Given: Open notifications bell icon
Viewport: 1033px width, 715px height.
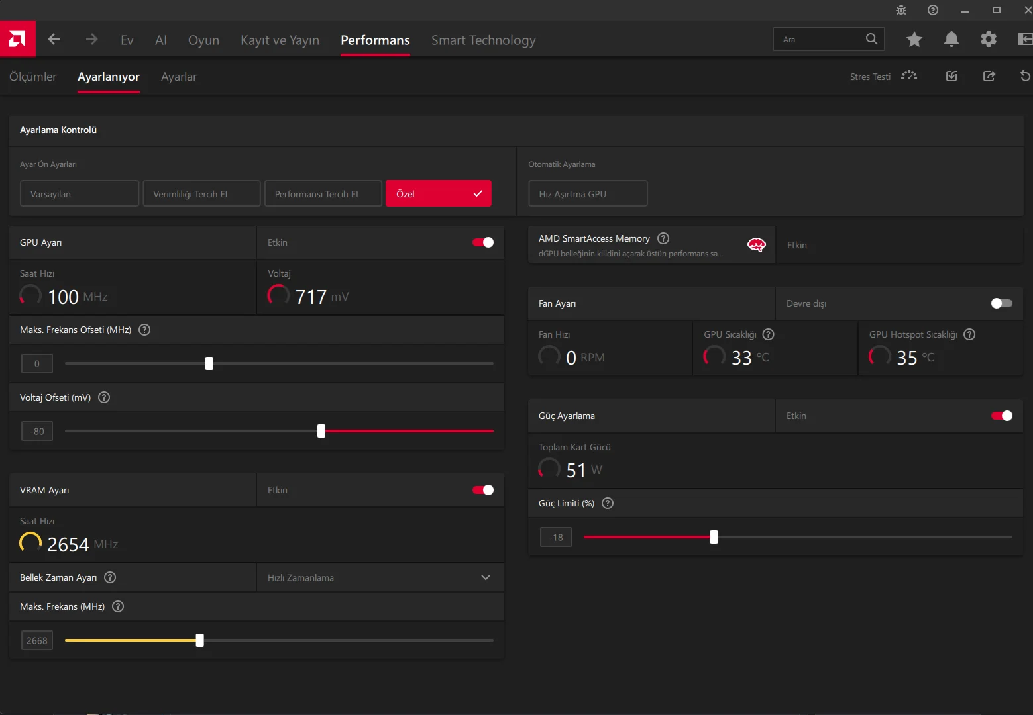Looking at the screenshot, I should 951,40.
